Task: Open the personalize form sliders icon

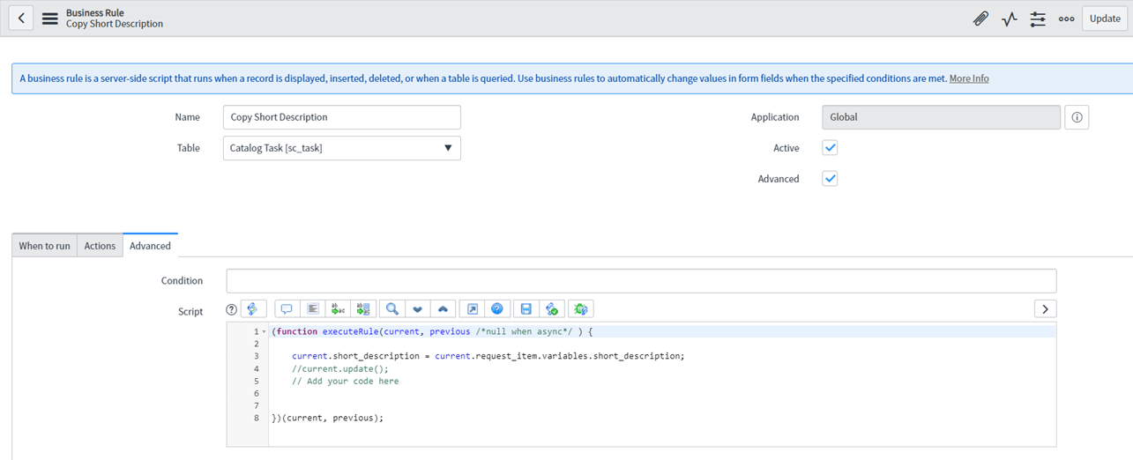Action: pyautogui.click(x=1038, y=19)
